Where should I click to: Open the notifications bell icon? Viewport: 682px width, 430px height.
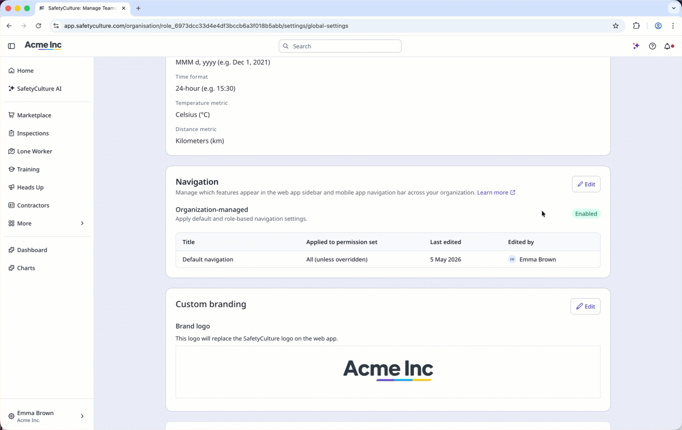(668, 46)
